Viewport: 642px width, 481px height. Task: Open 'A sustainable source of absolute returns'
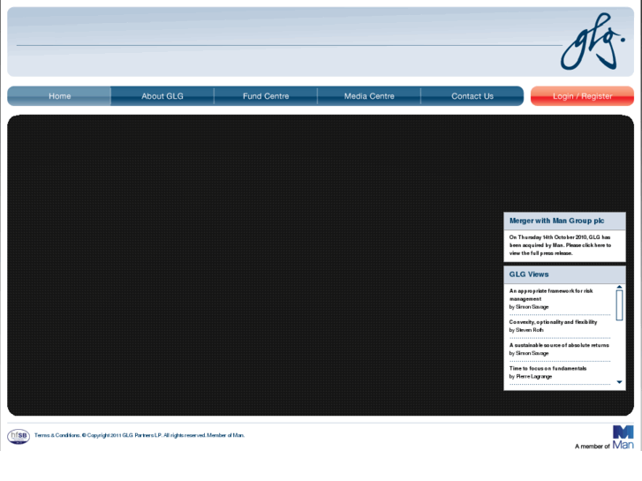click(x=559, y=345)
